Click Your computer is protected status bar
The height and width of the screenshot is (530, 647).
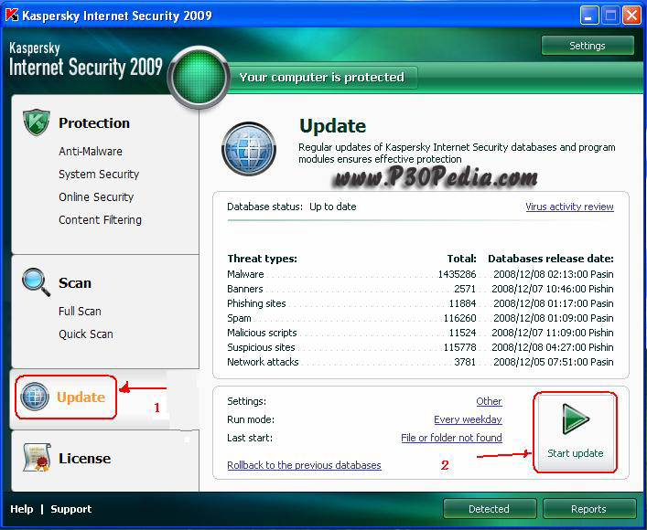pyautogui.click(x=322, y=77)
